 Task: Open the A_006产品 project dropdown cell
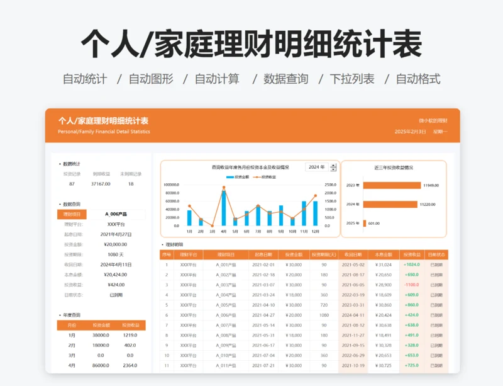[x=115, y=214]
